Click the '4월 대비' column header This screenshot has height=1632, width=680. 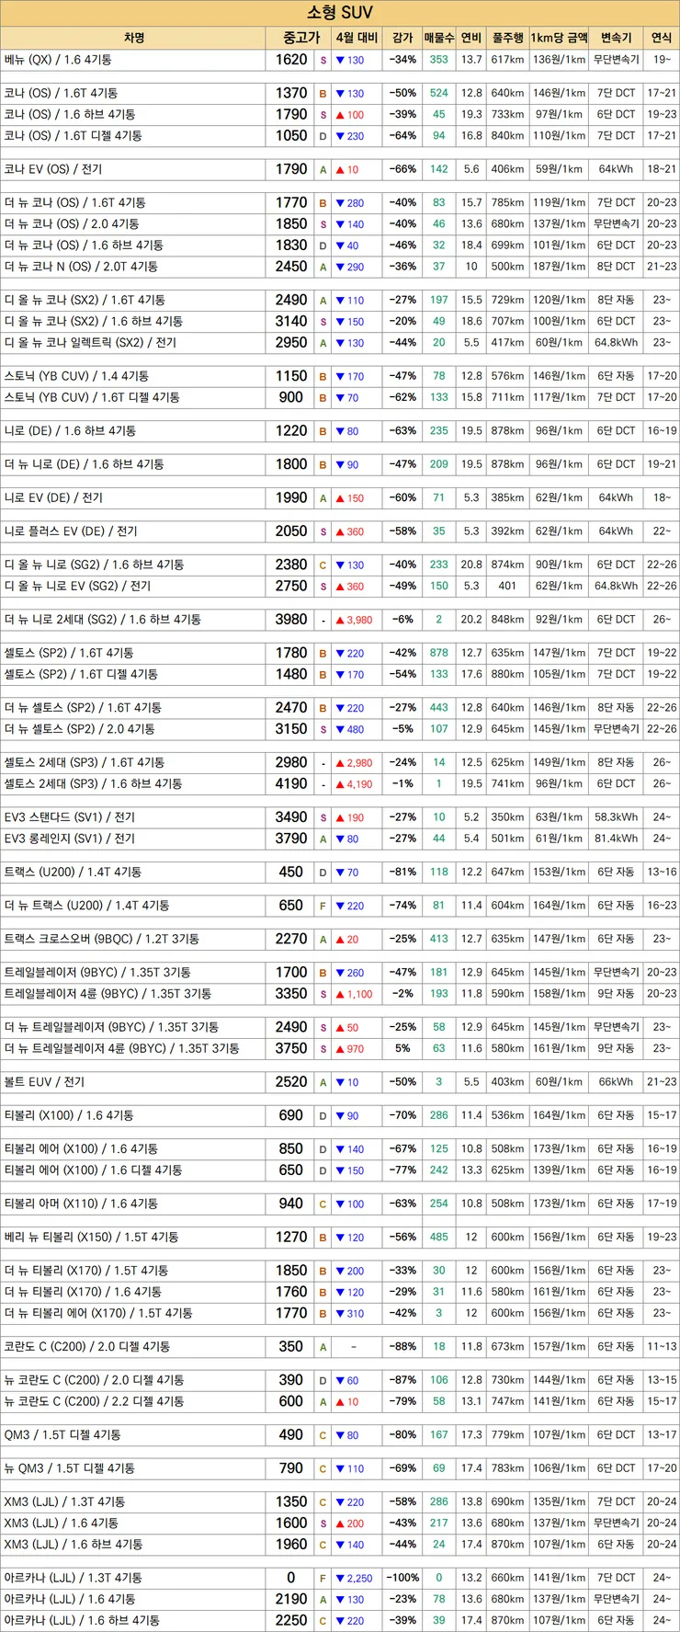pyautogui.click(x=357, y=38)
